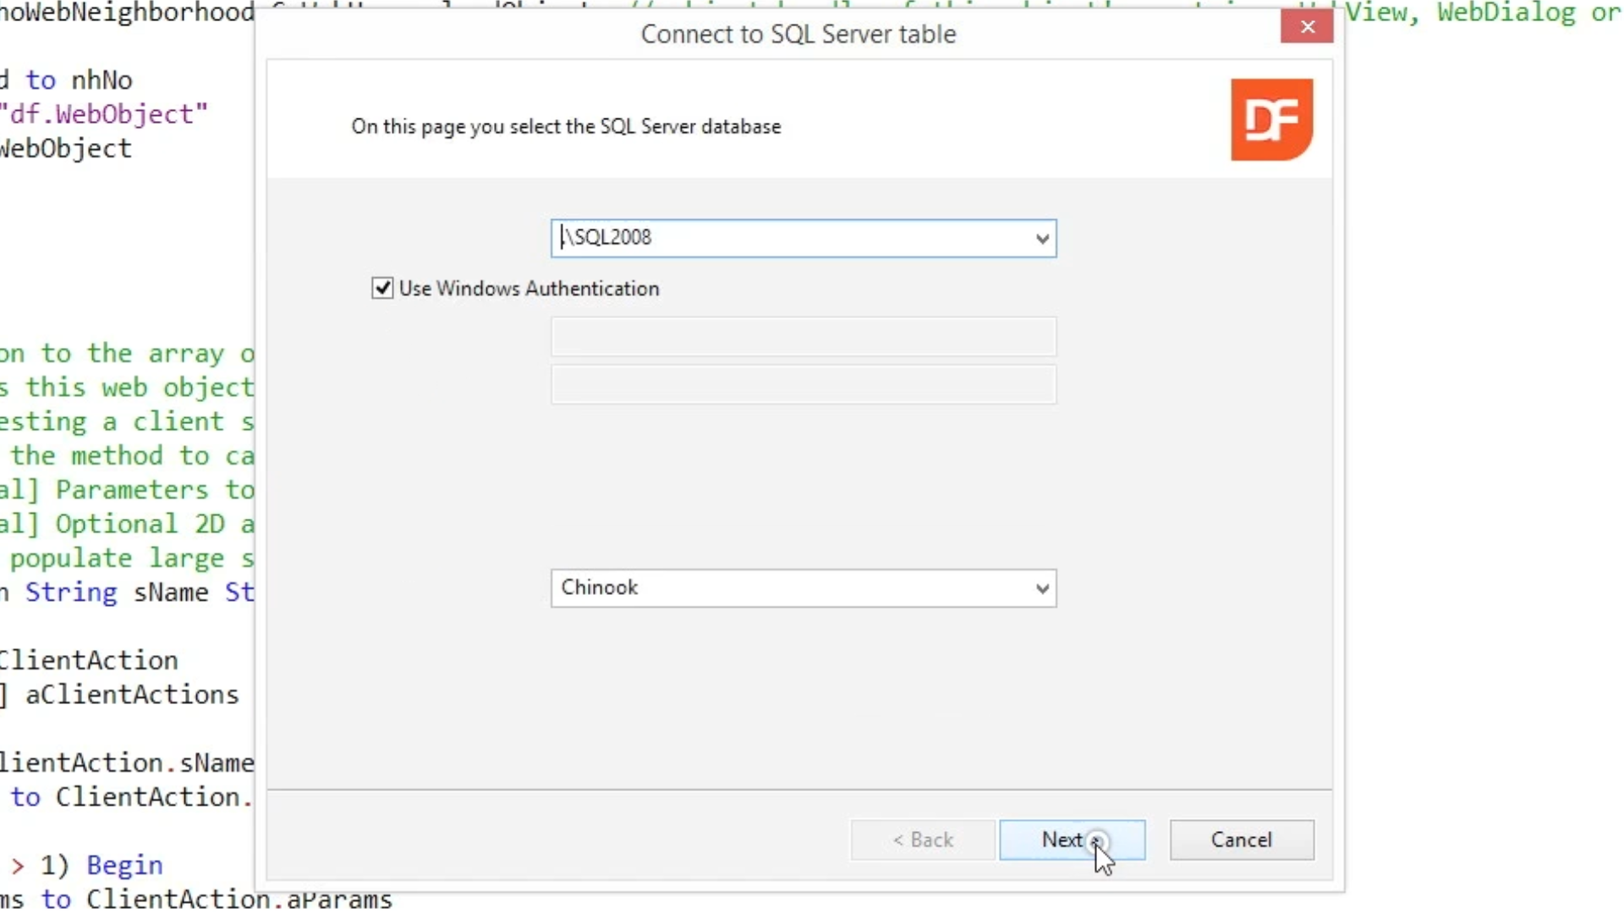Click the WebDialog comment text at top right
Screen dimensions: 1624x914
point(1506,13)
